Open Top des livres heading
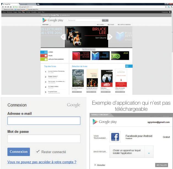173x169 pixels. click(x=50, y=66)
